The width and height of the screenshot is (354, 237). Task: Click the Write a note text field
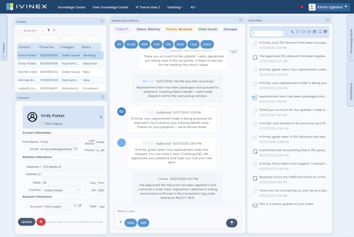click(x=177, y=212)
